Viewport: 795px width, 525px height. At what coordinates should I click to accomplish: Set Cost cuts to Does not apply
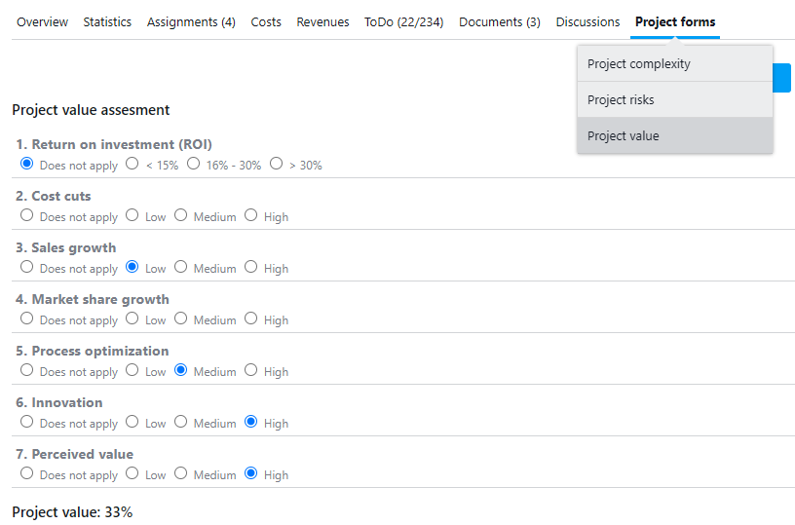pos(27,215)
